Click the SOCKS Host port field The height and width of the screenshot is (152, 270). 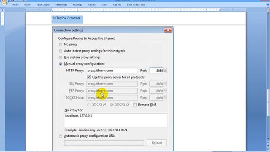tap(157, 98)
